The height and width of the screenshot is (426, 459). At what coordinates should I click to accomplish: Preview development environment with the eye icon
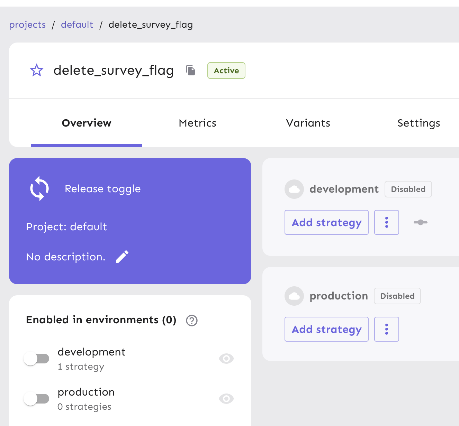click(x=226, y=359)
